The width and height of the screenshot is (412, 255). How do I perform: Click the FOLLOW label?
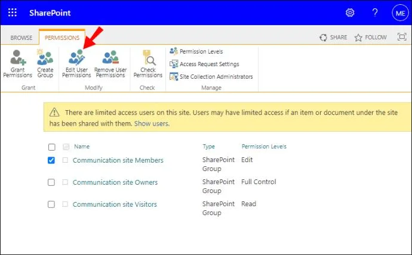[x=376, y=37]
